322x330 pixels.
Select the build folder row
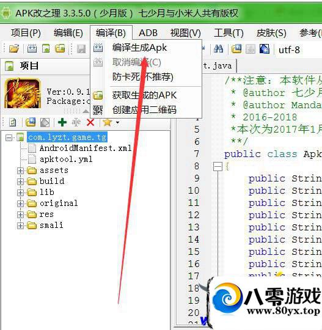pos(52,182)
